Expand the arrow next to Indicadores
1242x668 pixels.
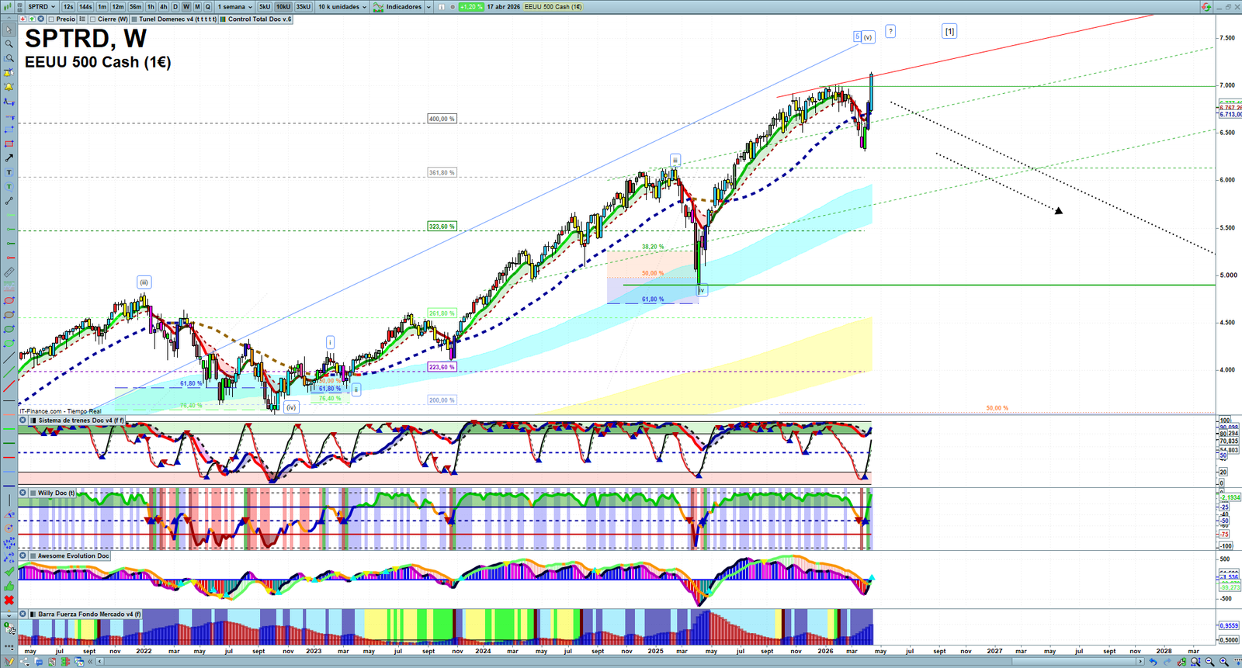tap(428, 7)
